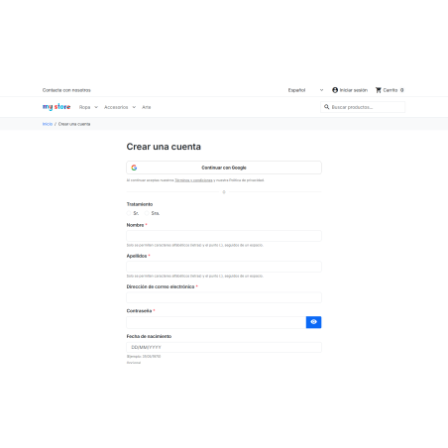Toggle password visibility eye button
448x448 pixels.
313,322
